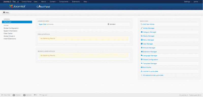Open the Edit Profile link
203x97 pixels.
tap(147, 67)
